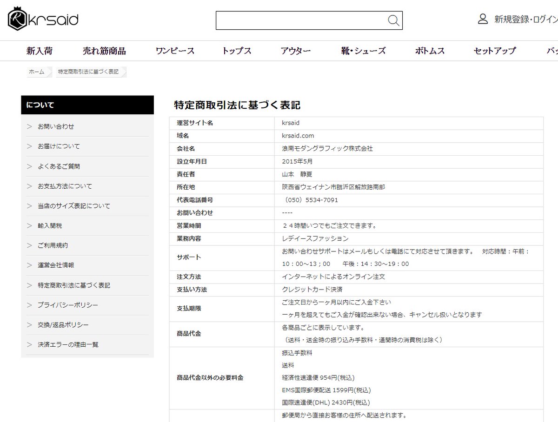Open the トップス menu
Viewport: 558px width, 422px height.
click(237, 51)
